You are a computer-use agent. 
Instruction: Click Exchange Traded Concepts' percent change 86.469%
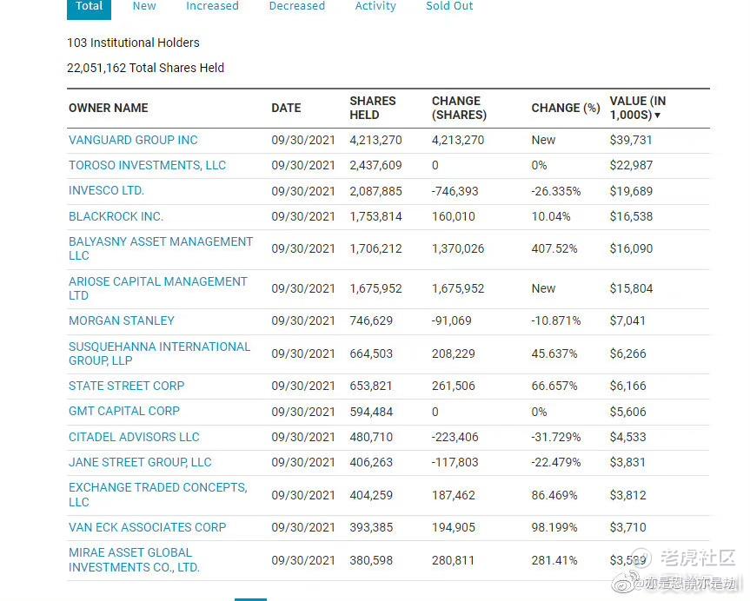point(554,495)
